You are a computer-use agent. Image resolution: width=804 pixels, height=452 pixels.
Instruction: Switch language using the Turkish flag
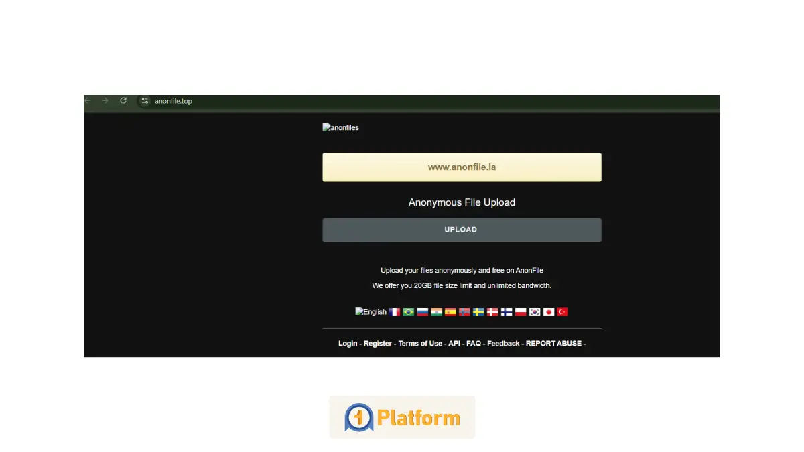tap(562, 311)
